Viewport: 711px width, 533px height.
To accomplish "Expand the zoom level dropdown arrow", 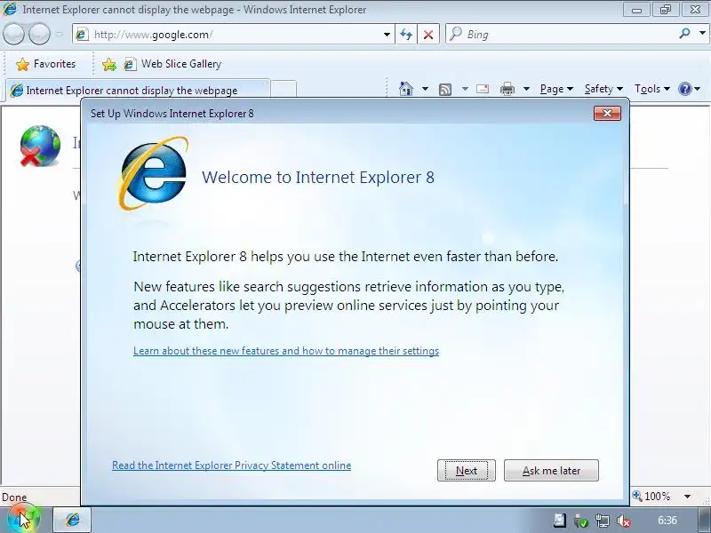I will point(687,497).
